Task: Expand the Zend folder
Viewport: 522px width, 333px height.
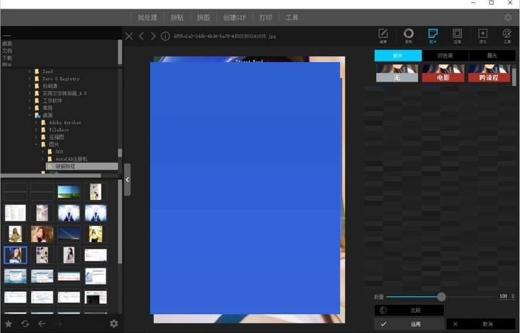Action: click(x=30, y=72)
